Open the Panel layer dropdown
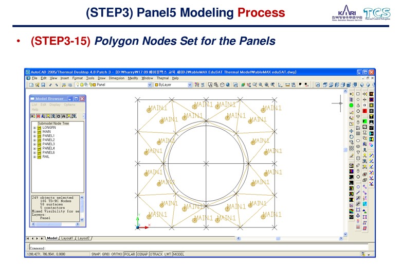This screenshot has height=278, width=401. coord(150,85)
